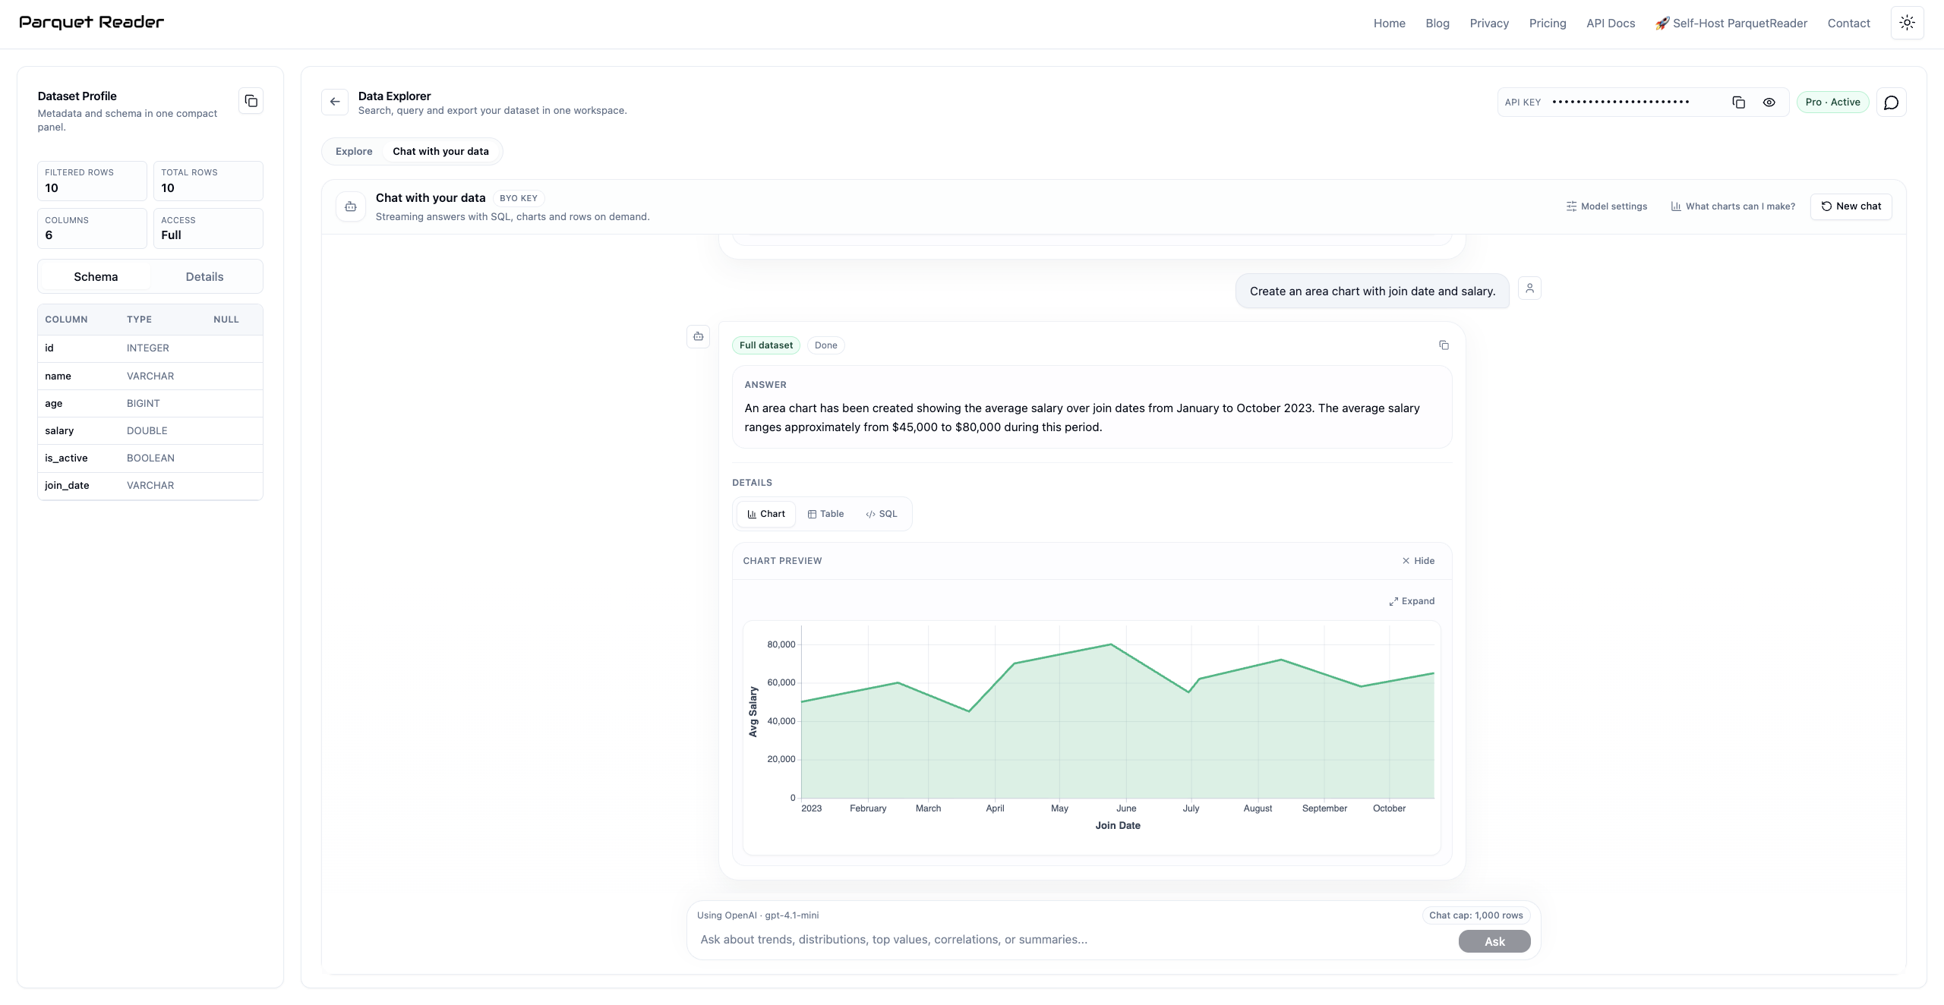Open the chat feedback bubble icon

click(x=1891, y=102)
